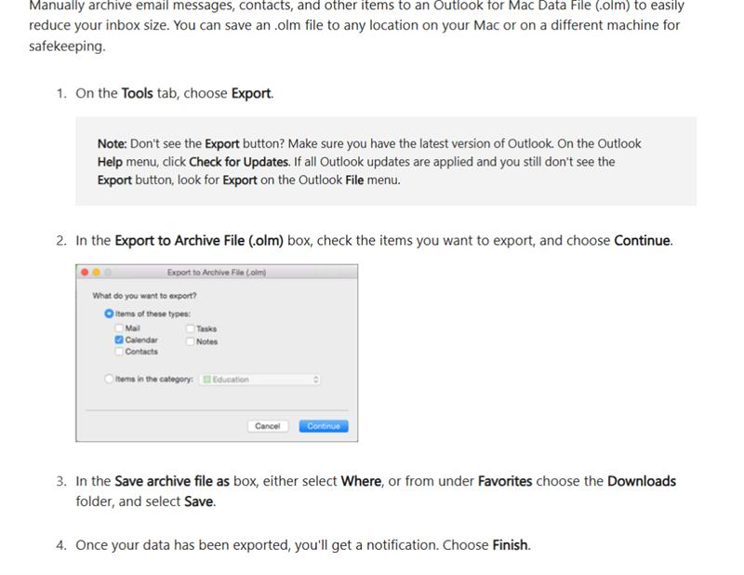
Task: Check the Mail checkbox
Action: pos(119,328)
